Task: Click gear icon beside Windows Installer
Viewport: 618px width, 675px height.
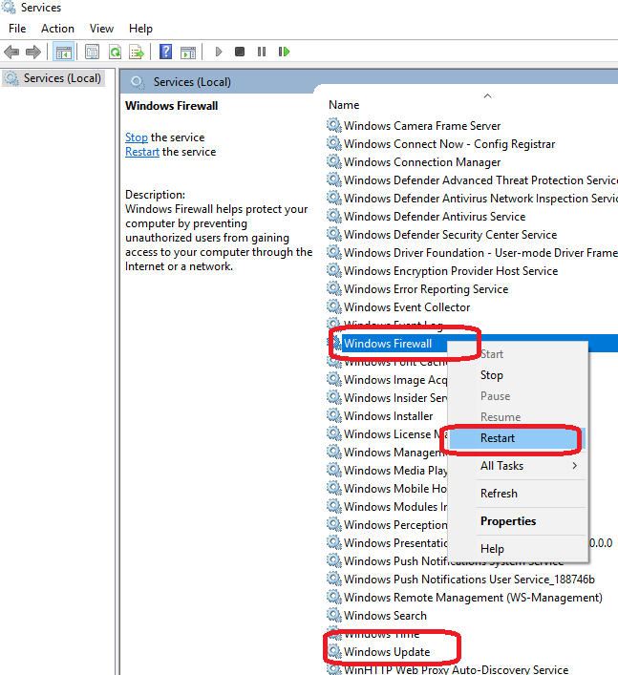Action: coord(333,415)
